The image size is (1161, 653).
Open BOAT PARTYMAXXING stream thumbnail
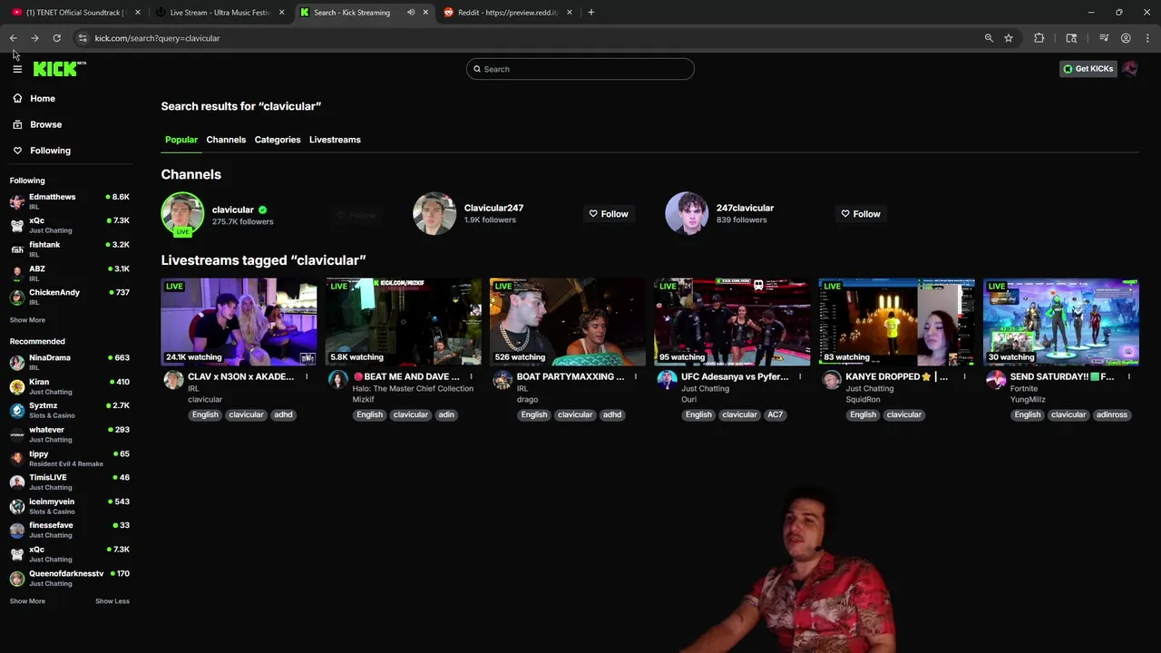[568, 322]
